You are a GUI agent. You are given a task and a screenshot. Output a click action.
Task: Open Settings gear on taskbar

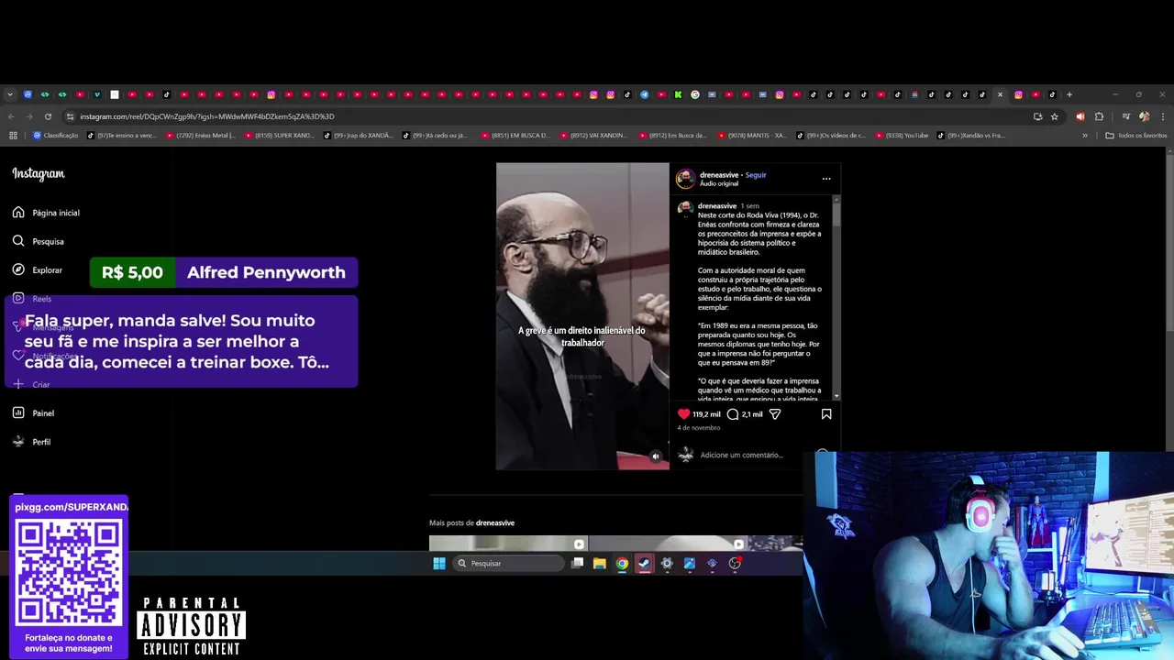pos(667,564)
